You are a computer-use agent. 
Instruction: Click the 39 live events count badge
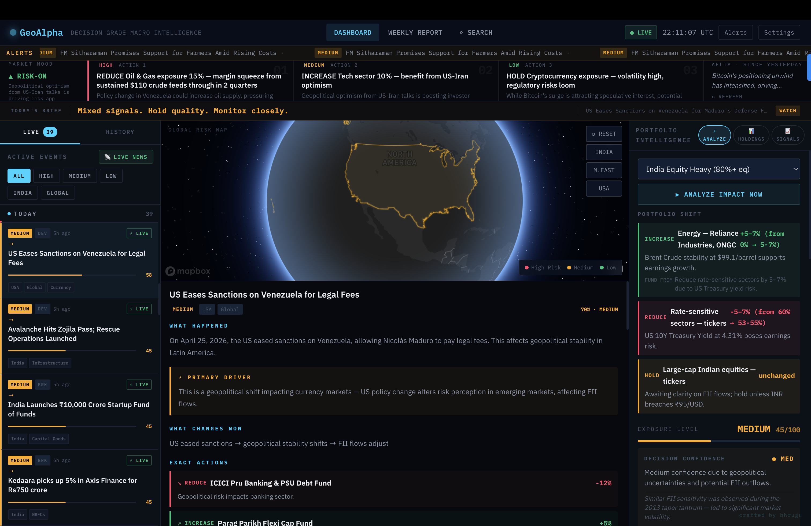pyautogui.click(x=50, y=132)
